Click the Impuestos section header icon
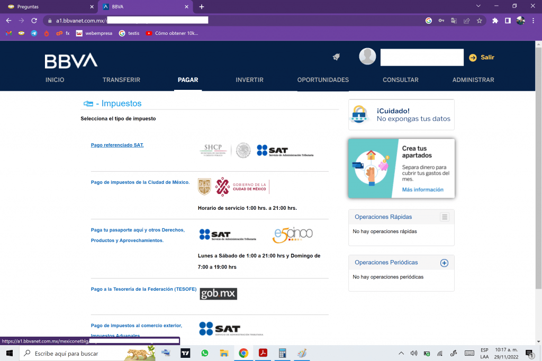The height and width of the screenshot is (361, 542). [x=88, y=104]
